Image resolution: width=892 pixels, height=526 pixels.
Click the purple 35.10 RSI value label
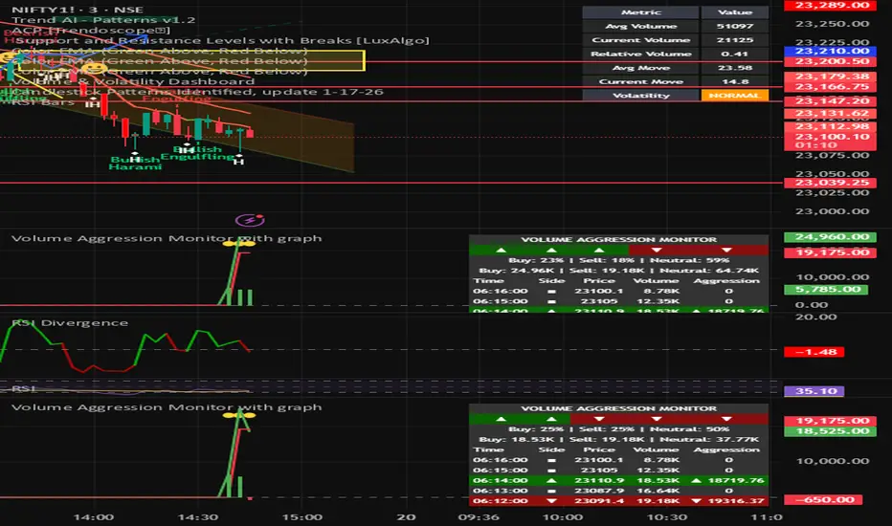814,391
